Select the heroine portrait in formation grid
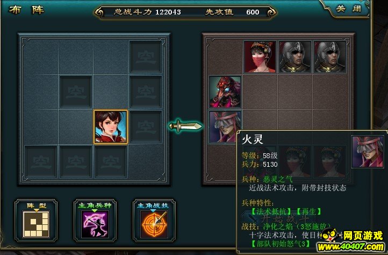 111,127
